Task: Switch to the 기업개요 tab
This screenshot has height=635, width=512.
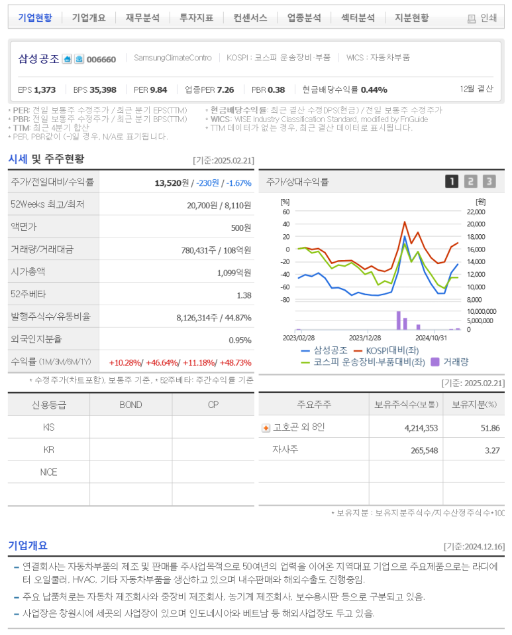Action: [89, 17]
